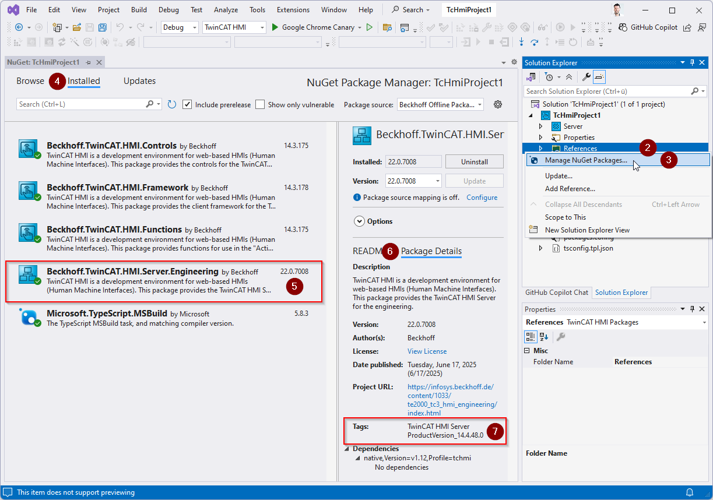Click the Find in Files folder icon
The image size is (713, 500).
tap(387, 27)
